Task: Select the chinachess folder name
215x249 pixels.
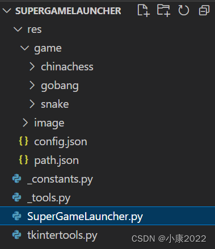Action: point(67,67)
